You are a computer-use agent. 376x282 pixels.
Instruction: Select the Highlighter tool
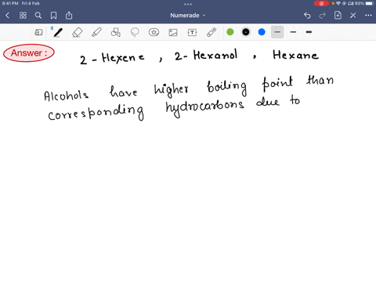coord(96,32)
